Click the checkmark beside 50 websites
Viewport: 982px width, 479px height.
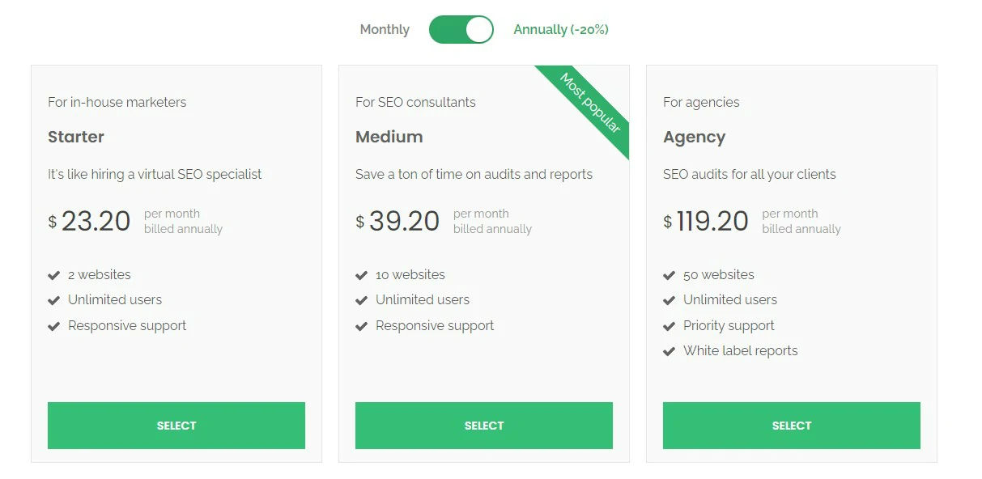670,275
